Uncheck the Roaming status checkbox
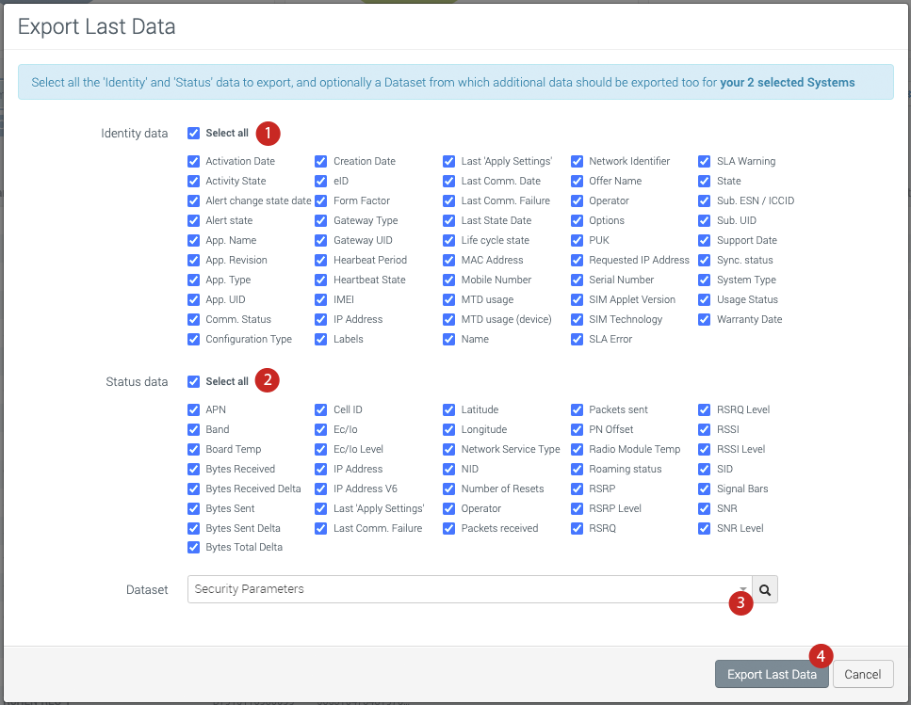 578,469
